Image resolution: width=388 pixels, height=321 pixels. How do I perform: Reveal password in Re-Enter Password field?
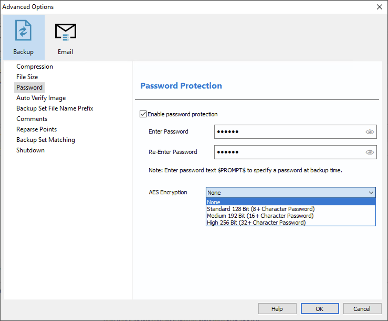(370, 152)
